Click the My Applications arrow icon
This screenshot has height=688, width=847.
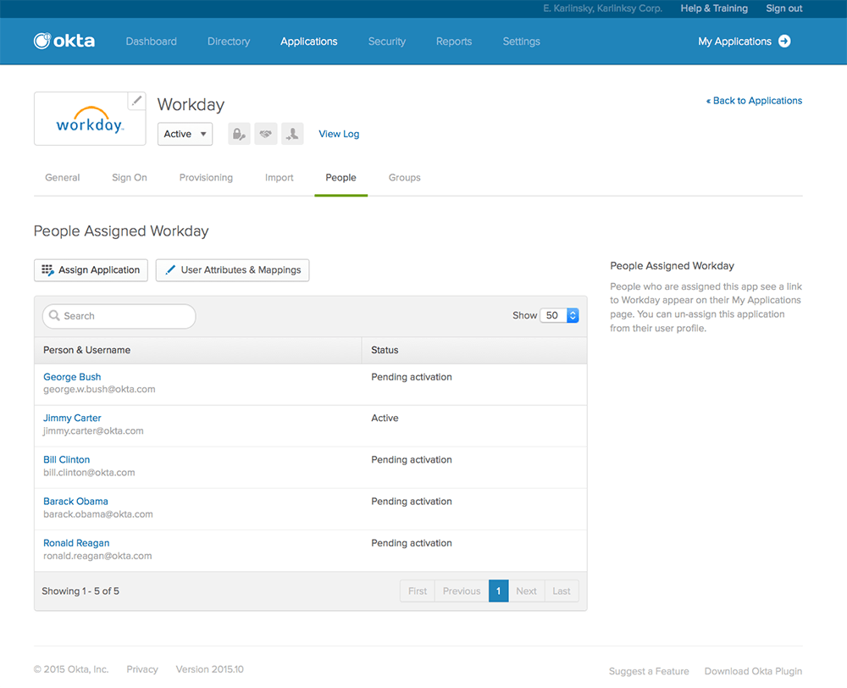pos(784,41)
